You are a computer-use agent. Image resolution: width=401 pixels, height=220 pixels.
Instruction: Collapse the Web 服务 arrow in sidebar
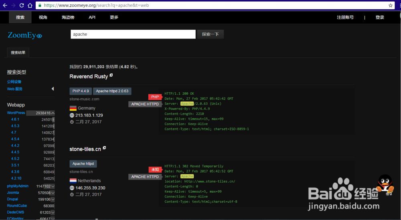point(53,89)
